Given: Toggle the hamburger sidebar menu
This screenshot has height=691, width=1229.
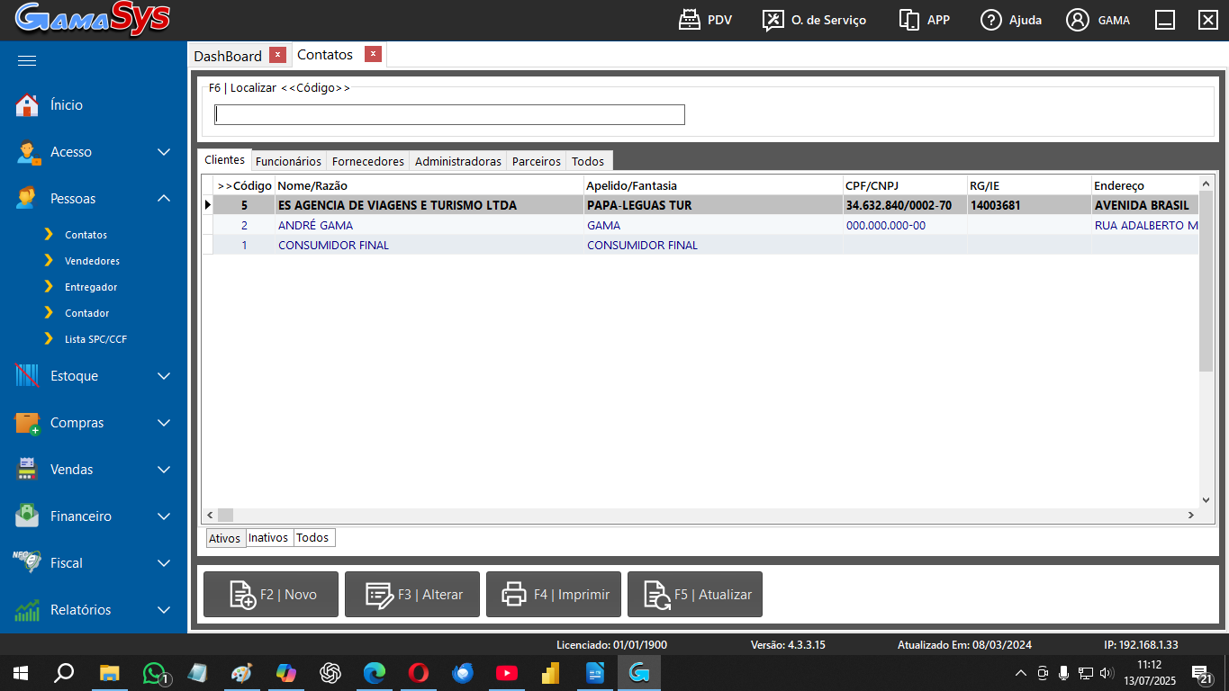Looking at the screenshot, I should (27, 60).
